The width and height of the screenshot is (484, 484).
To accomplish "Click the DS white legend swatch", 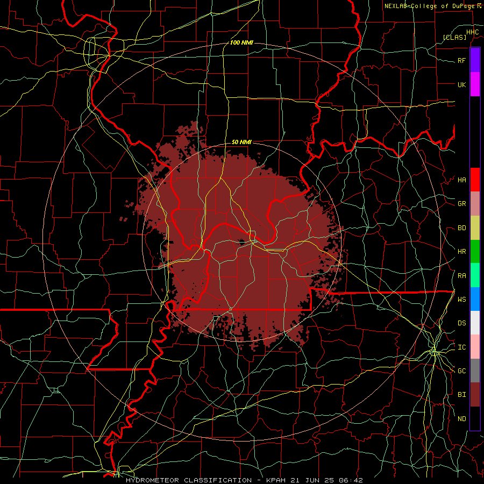I will 475,323.
